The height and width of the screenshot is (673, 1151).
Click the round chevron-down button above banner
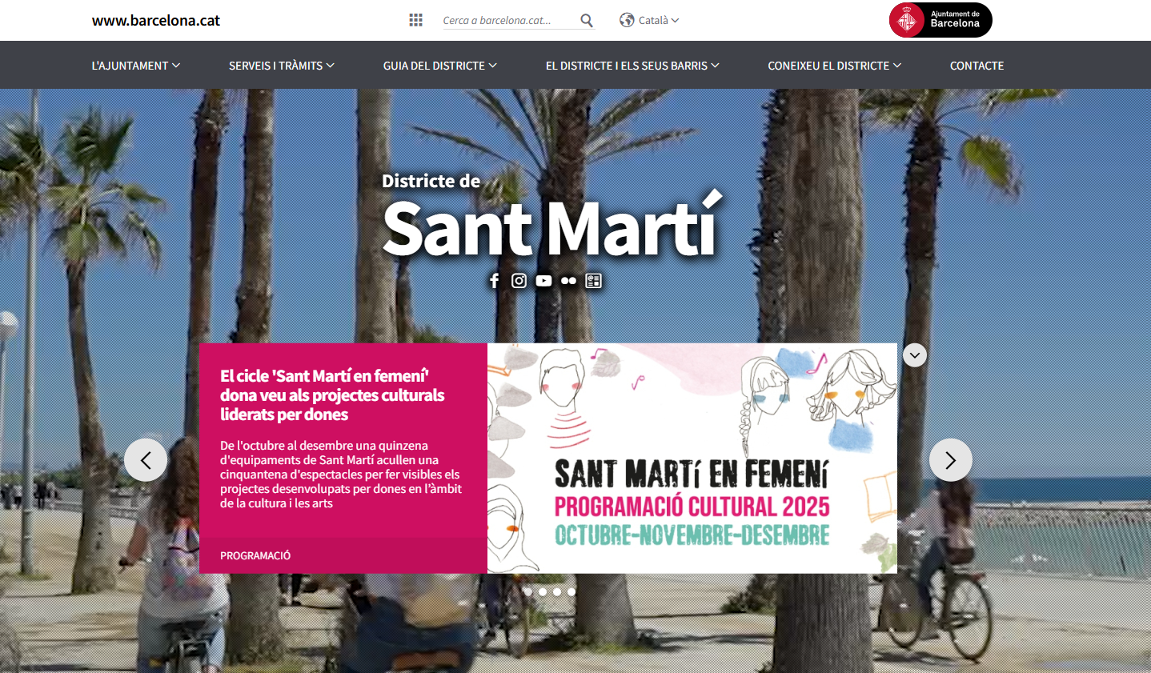pyautogui.click(x=915, y=355)
